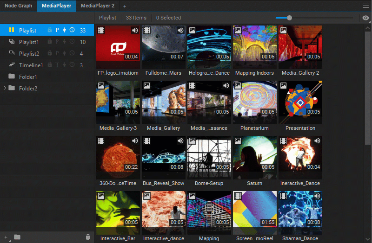Toggle clock icon on Playlist1 row
Viewport: 372px width, 243px height.
coord(72,42)
